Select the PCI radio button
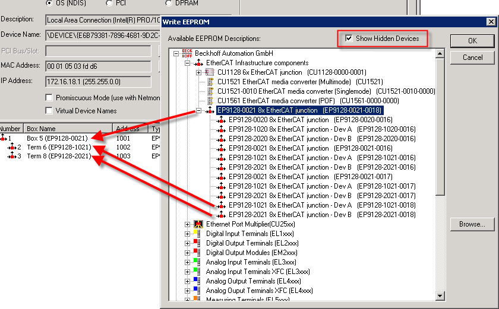Viewport: 499px width, 309px height. (x=109, y=3)
